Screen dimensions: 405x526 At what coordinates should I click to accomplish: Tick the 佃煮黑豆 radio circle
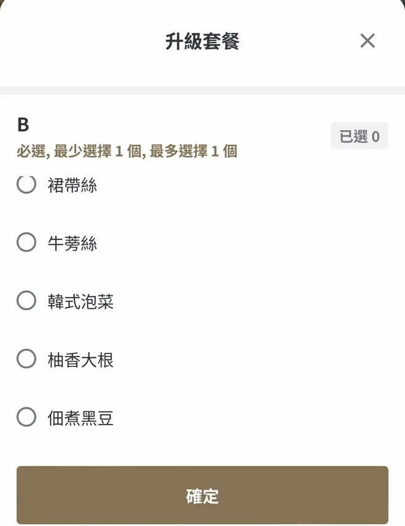point(26,417)
